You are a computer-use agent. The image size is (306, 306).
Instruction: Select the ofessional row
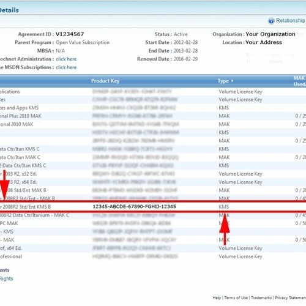point(153,256)
